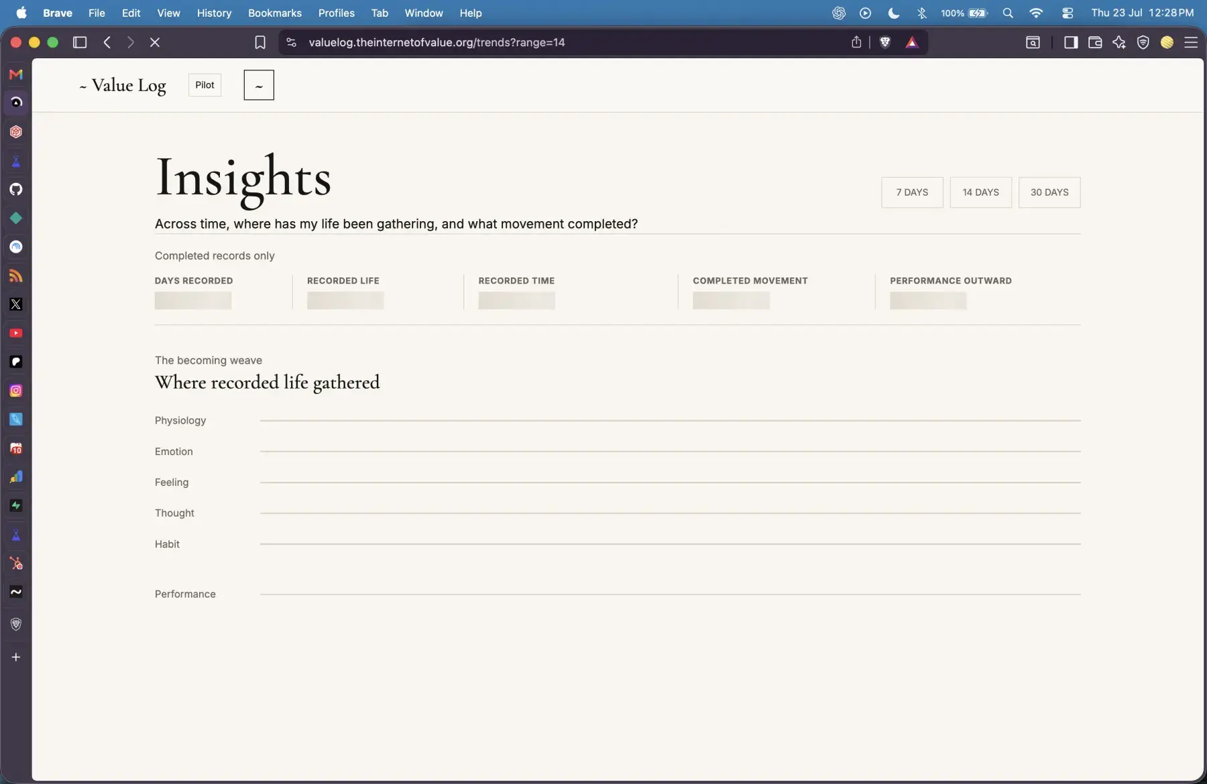Open the ChatGPT menu bar icon

[x=839, y=13]
